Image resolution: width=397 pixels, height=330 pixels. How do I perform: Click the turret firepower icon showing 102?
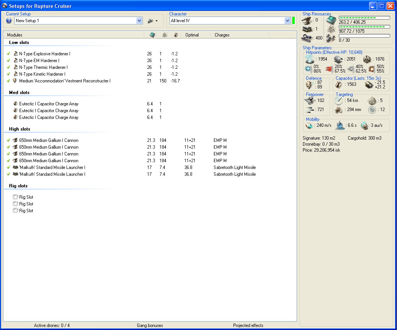click(309, 101)
